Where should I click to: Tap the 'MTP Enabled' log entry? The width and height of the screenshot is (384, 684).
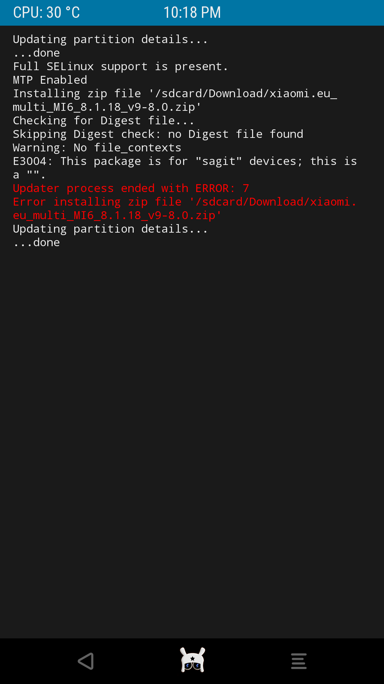(50, 80)
